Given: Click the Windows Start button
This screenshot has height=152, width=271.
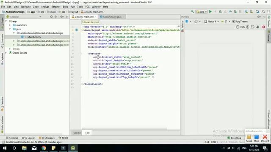Looking at the screenshot, I should click(5, 148).
